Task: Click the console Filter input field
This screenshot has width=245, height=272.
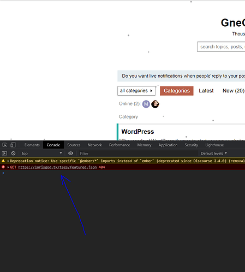Action: pos(138,153)
